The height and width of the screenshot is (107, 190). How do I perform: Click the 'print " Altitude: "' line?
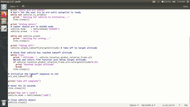pos(53,57)
